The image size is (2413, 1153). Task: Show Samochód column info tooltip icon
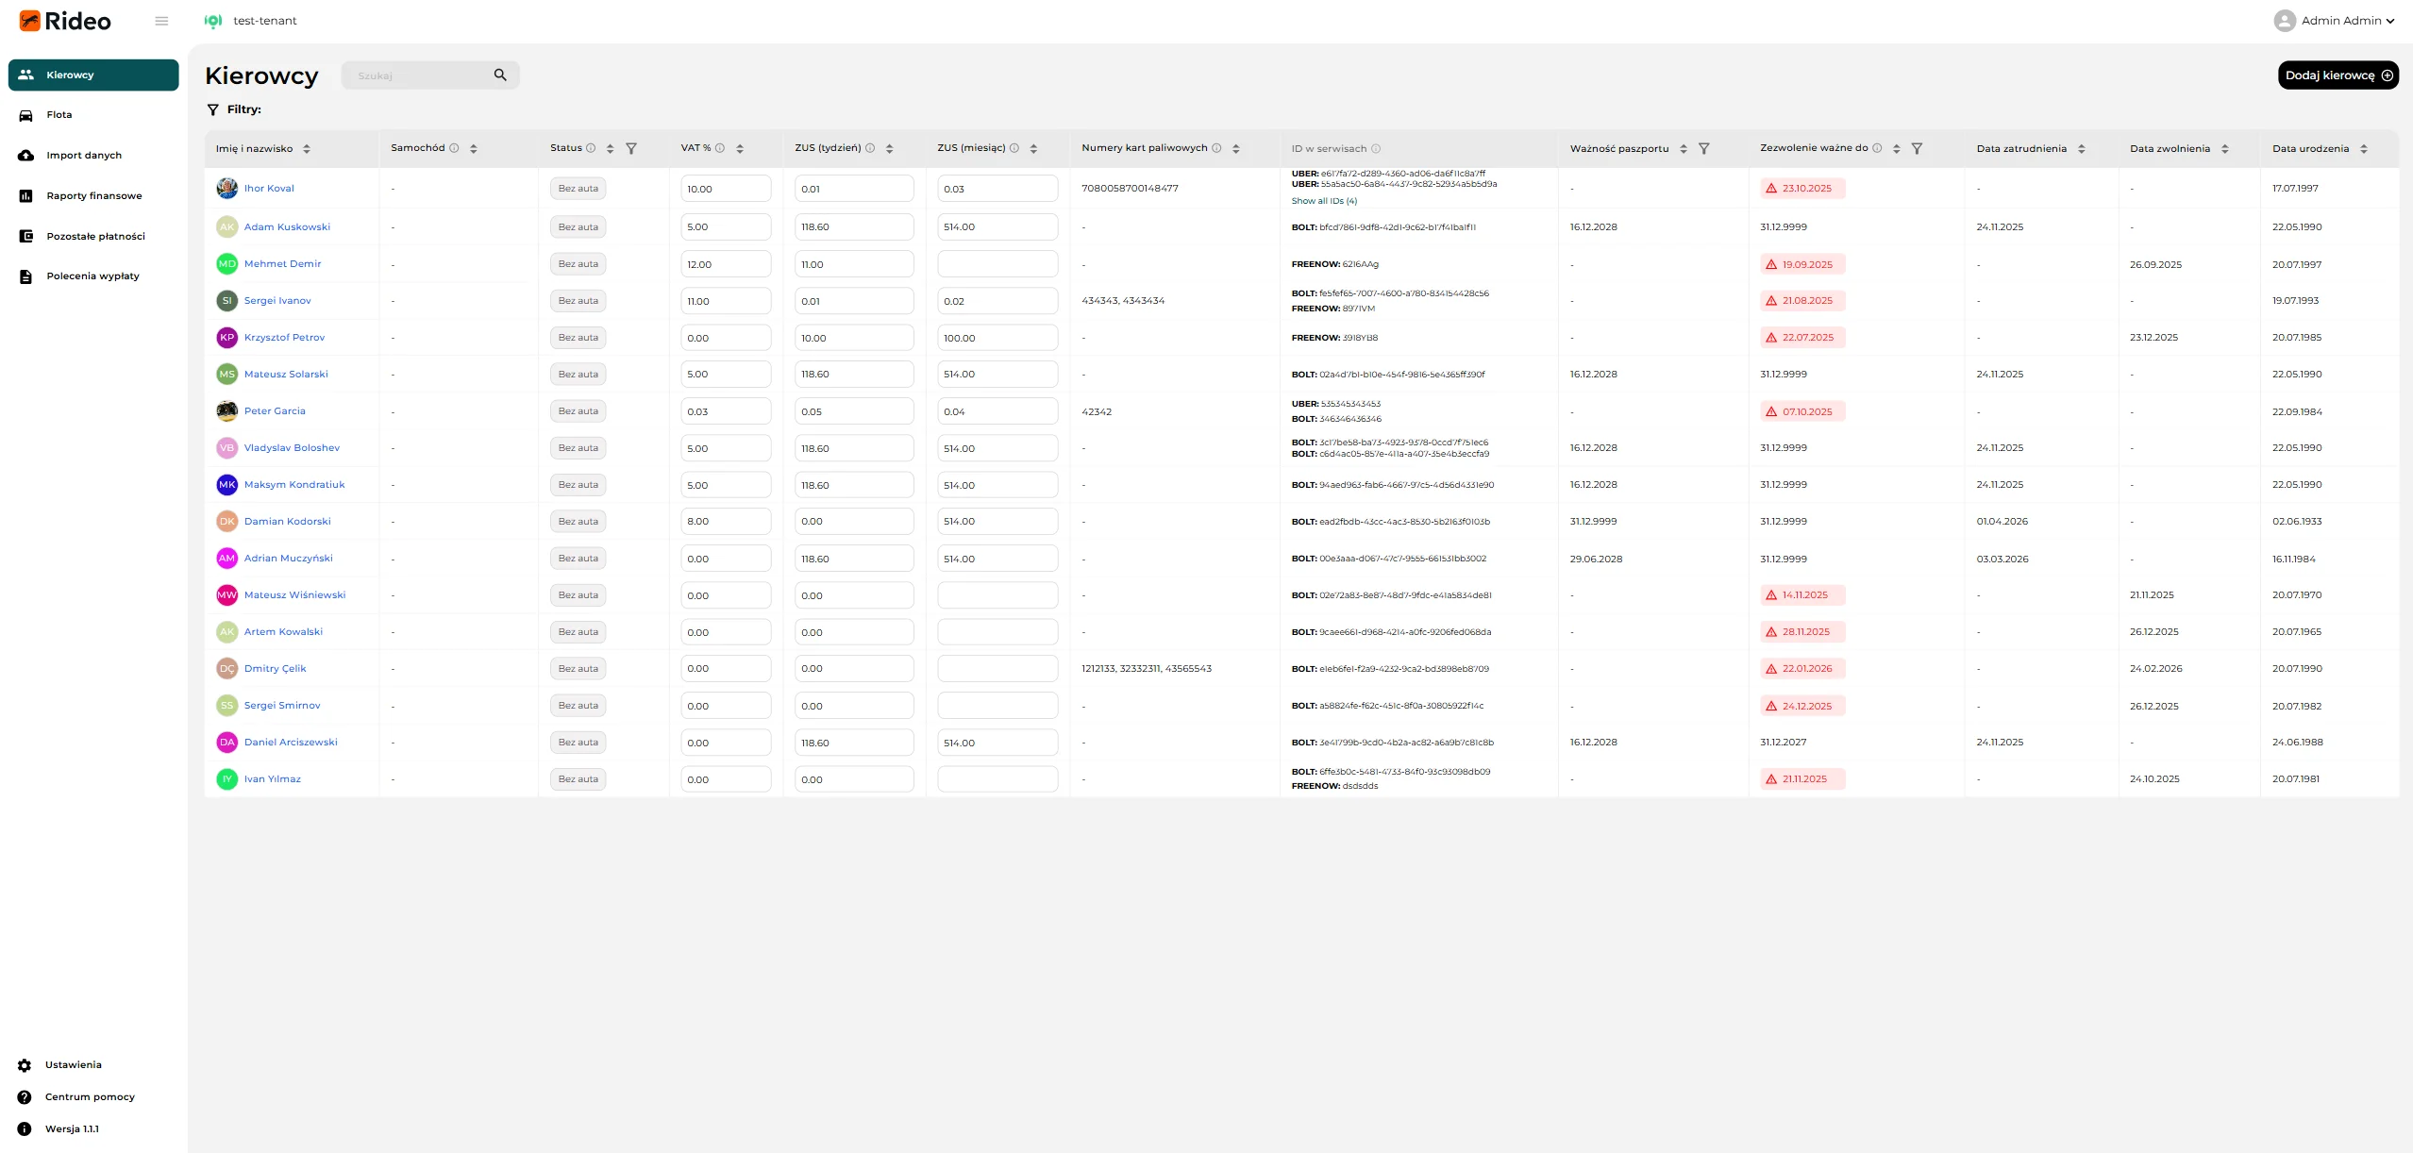(x=454, y=148)
